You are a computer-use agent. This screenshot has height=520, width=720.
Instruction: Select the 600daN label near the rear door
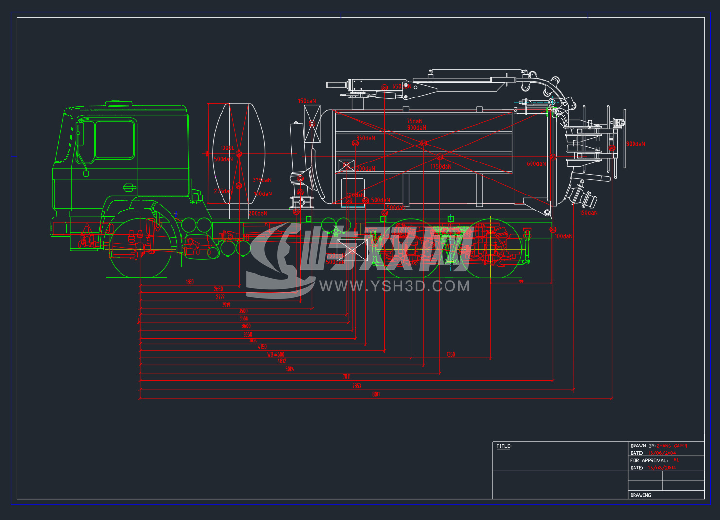(x=536, y=164)
